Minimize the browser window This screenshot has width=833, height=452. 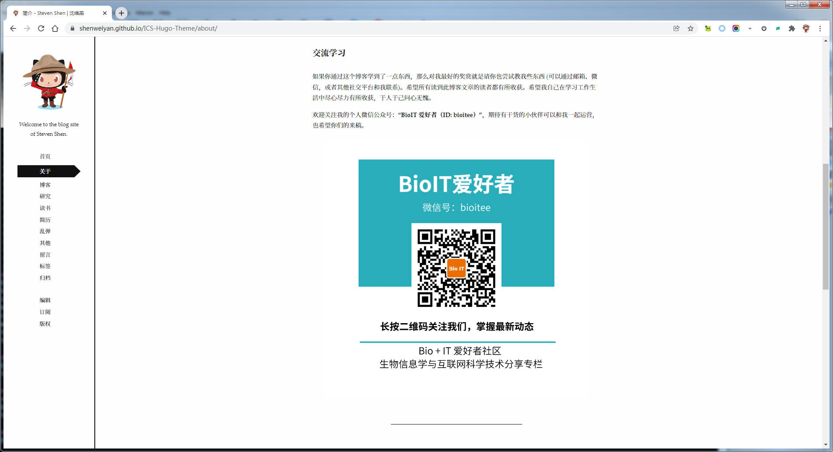point(791,4)
